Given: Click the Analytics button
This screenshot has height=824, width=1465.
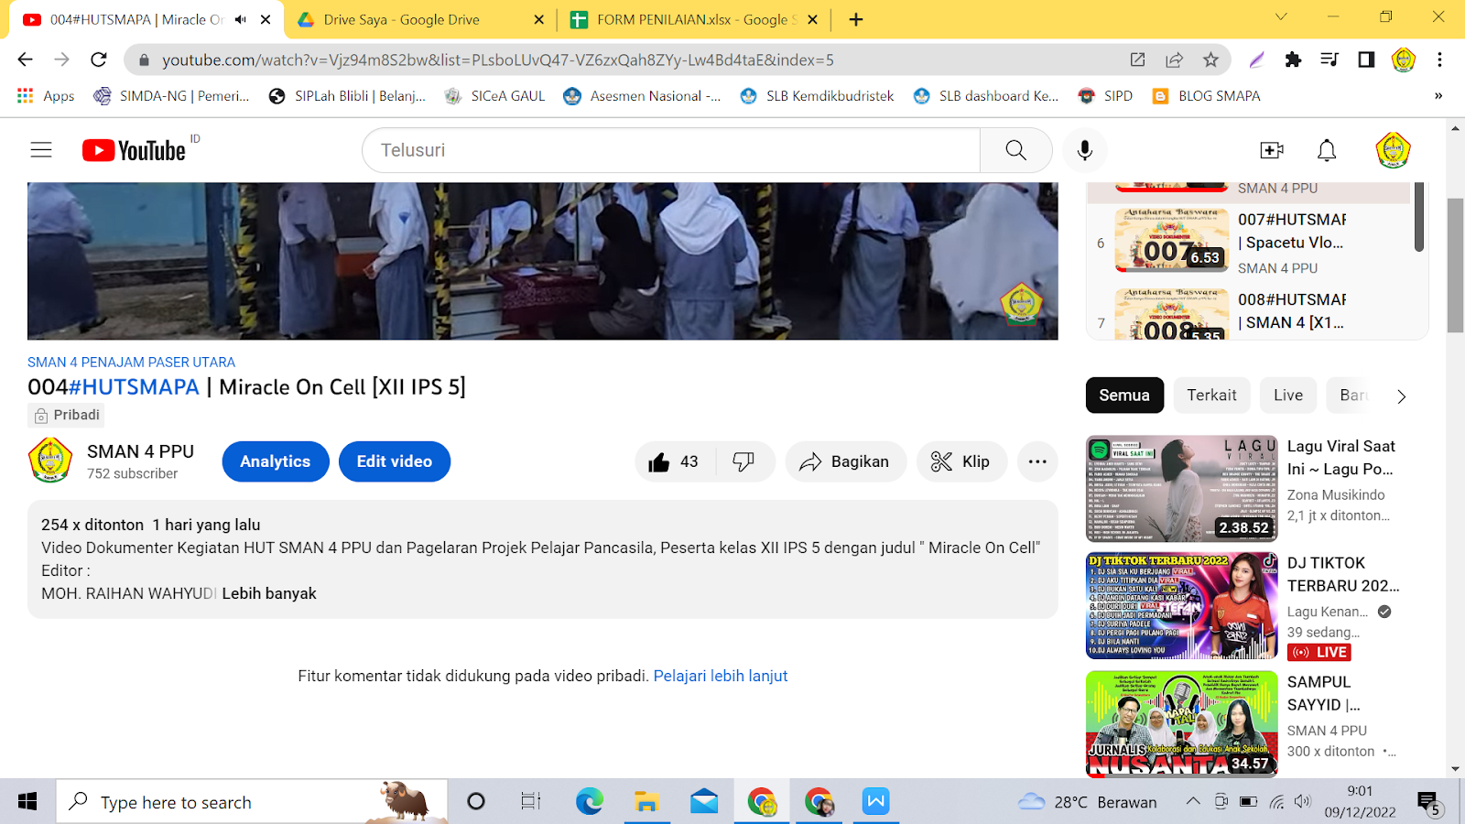Looking at the screenshot, I should [x=276, y=461].
